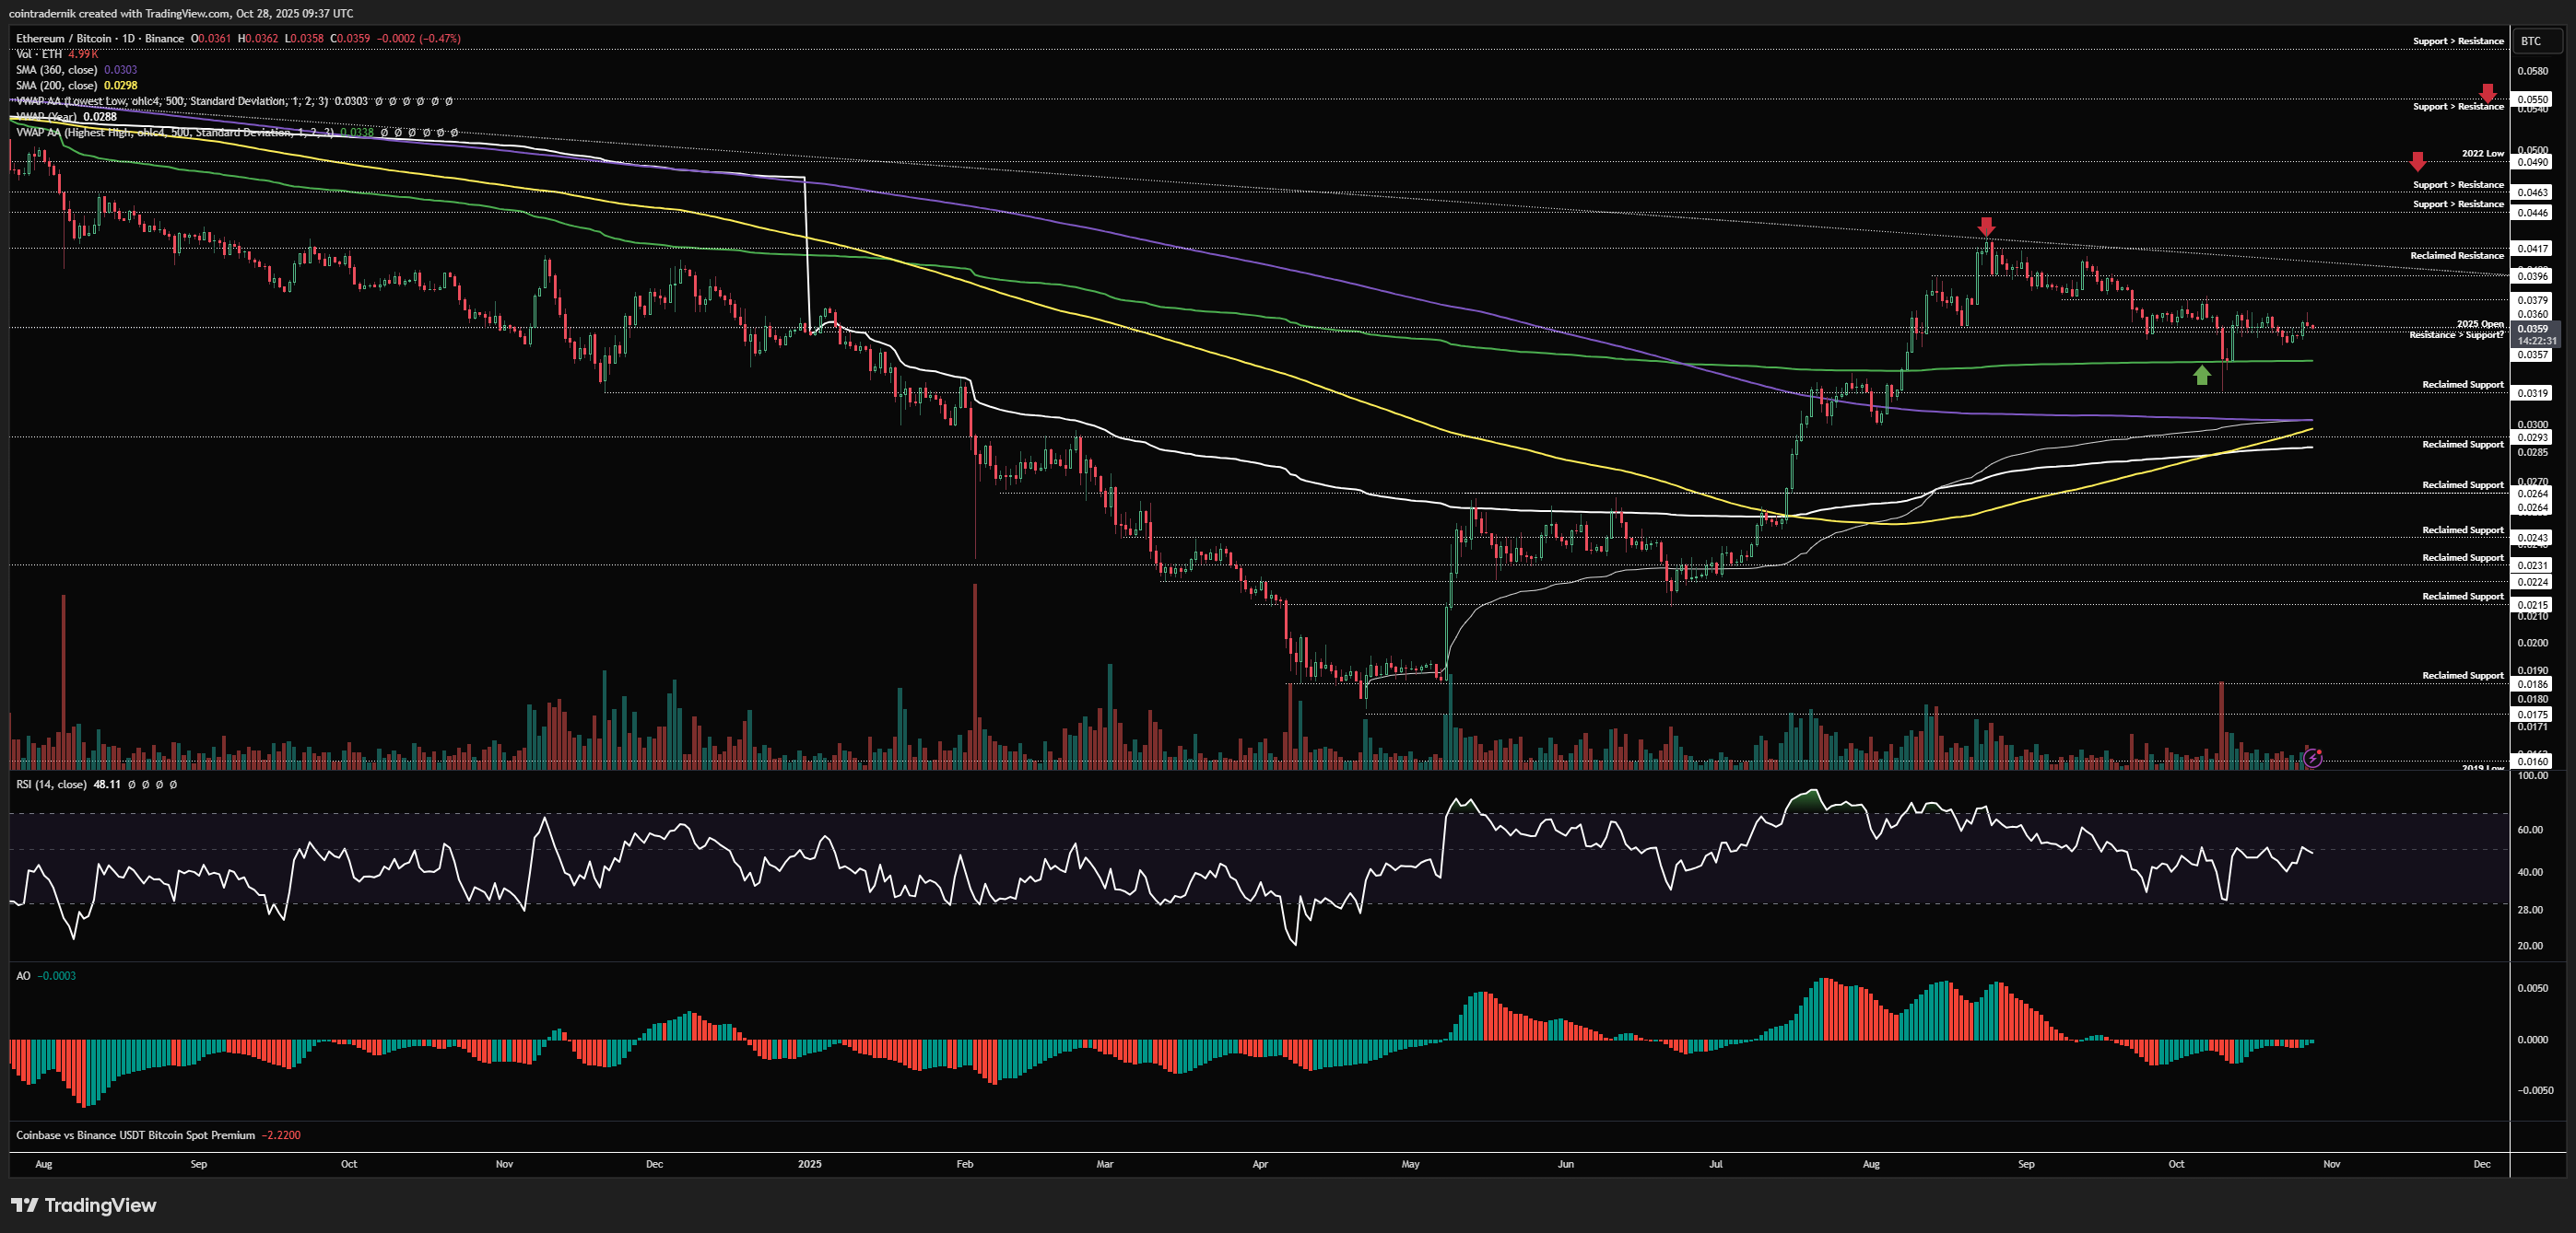Click the Ethereum / Bitcoin symbol title
Screen dimensions: 2576x1233
62,38
